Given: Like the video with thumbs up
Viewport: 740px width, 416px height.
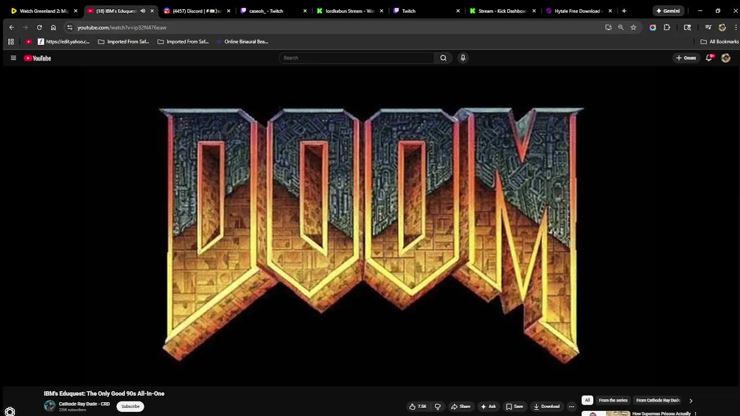Looking at the screenshot, I should point(418,406).
